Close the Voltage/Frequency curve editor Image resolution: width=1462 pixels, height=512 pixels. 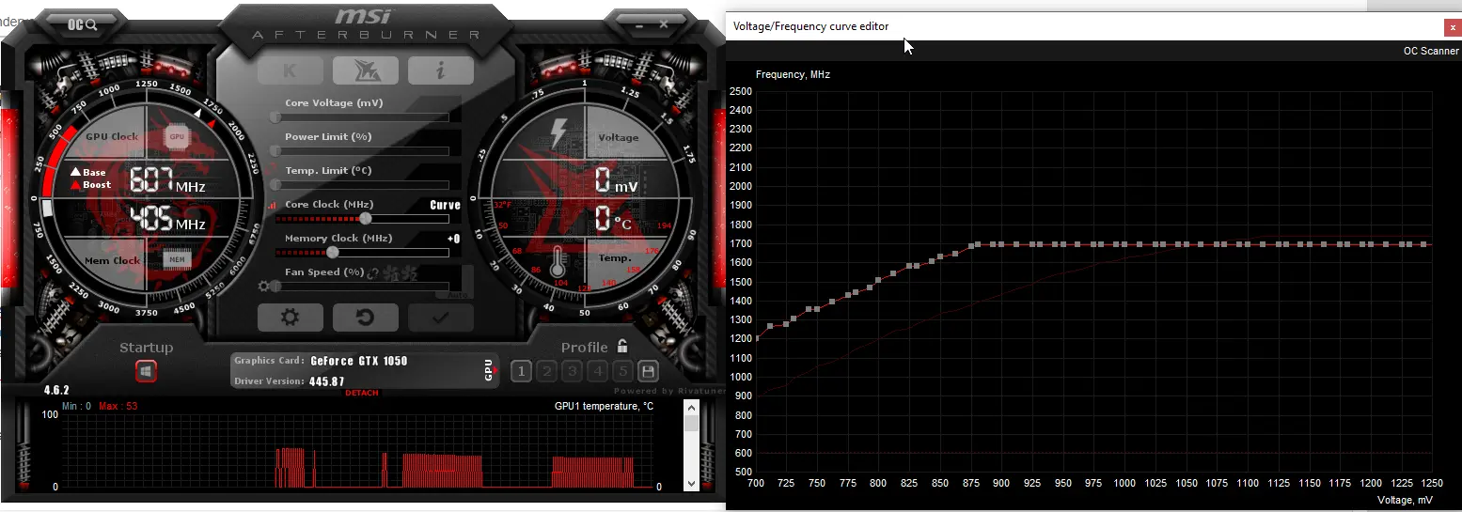pos(1453,28)
